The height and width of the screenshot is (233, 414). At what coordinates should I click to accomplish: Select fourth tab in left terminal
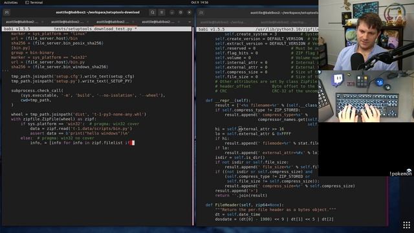(158, 22)
